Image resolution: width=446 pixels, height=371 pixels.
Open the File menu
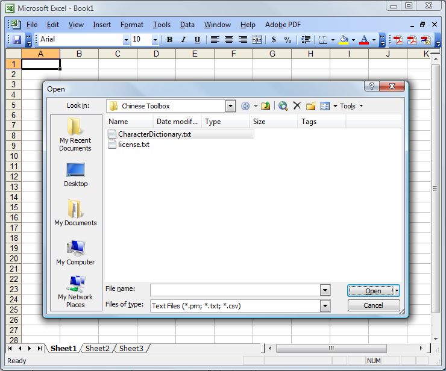32,25
